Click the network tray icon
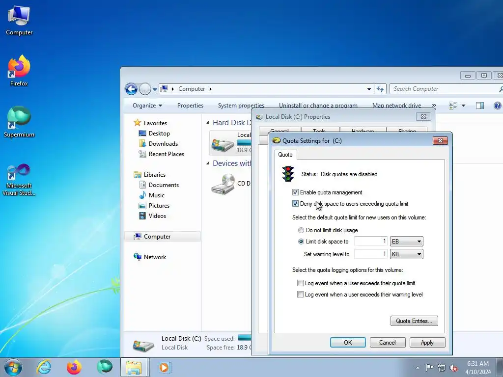Screen dimensions: 503x377 (x=442, y=368)
